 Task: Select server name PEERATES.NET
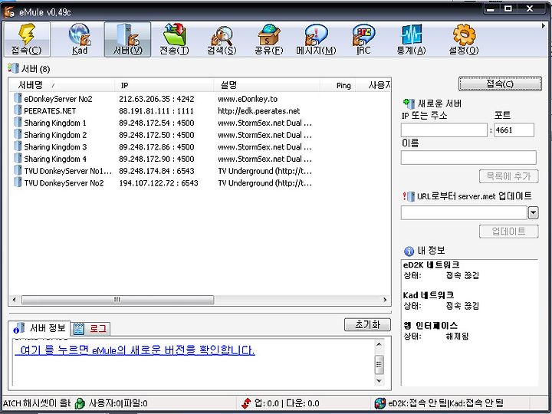click(50, 111)
